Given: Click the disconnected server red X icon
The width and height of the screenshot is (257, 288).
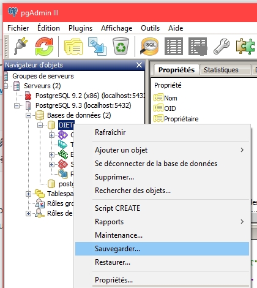Looking at the screenshot, I should click(x=28, y=96).
